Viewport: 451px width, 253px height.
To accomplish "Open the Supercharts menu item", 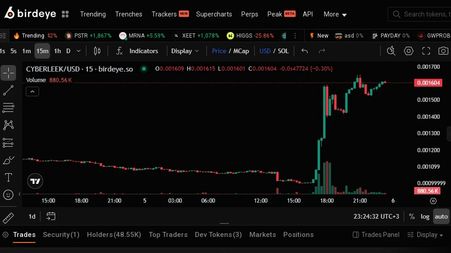I will [x=214, y=14].
